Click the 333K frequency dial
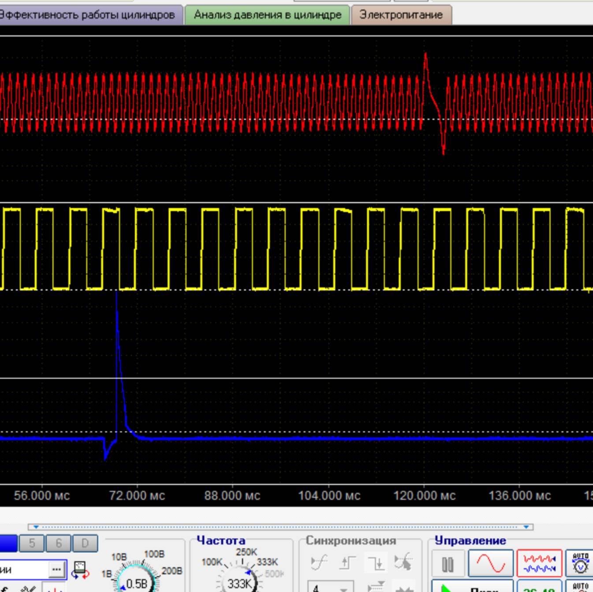This screenshot has width=593, height=592. tap(239, 583)
